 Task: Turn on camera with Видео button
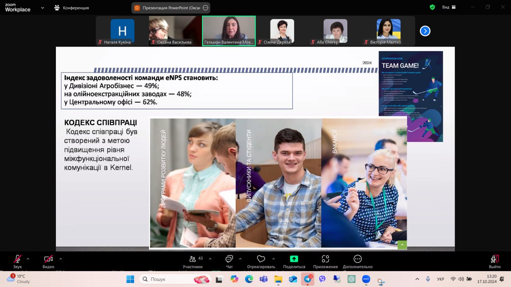[48, 259]
